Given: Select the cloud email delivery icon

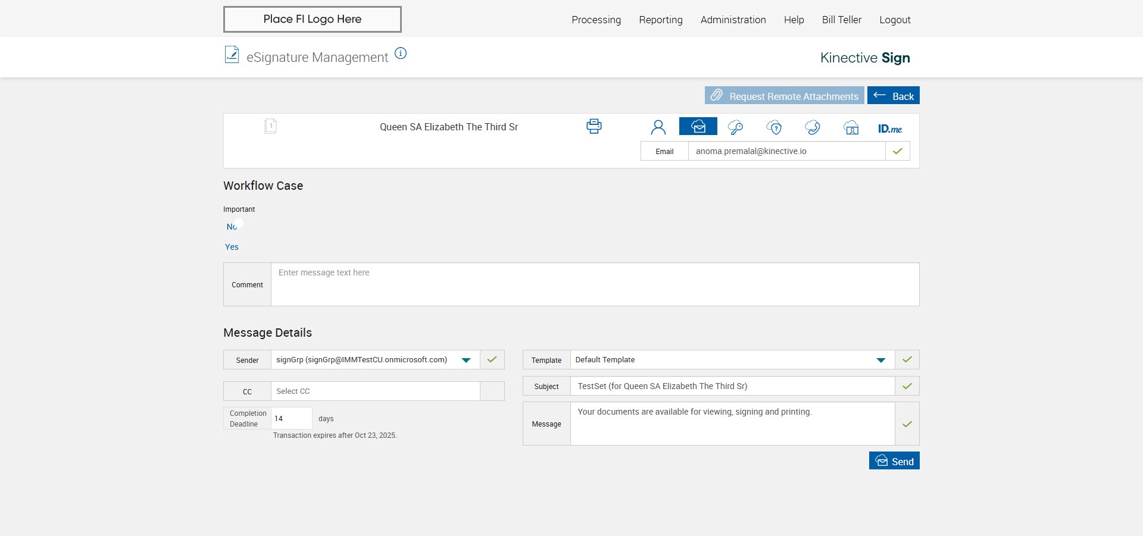Looking at the screenshot, I should (698, 127).
